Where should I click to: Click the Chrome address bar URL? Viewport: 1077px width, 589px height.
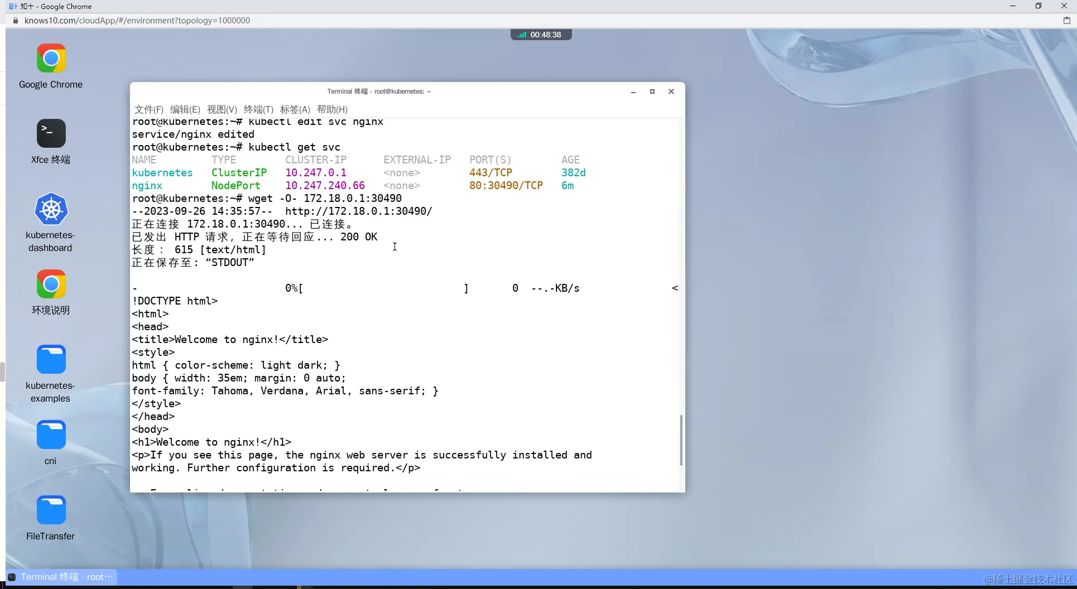pyautogui.click(x=137, y=21)
